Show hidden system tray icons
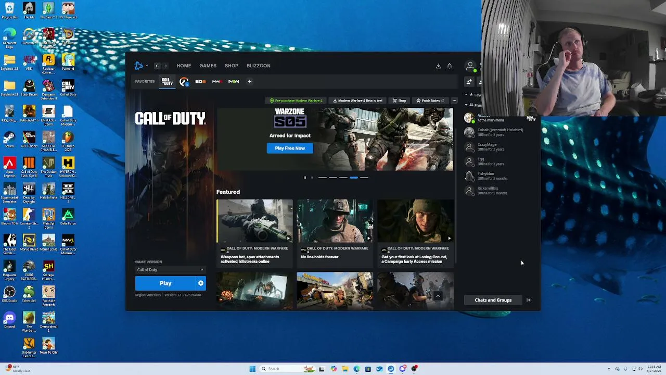 [609, 369]
